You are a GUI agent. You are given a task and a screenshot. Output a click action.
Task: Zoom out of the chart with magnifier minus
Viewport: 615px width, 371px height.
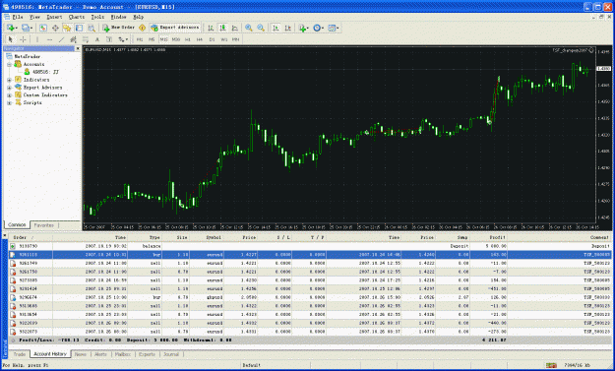pyautogui.click(x=261, y=28)
